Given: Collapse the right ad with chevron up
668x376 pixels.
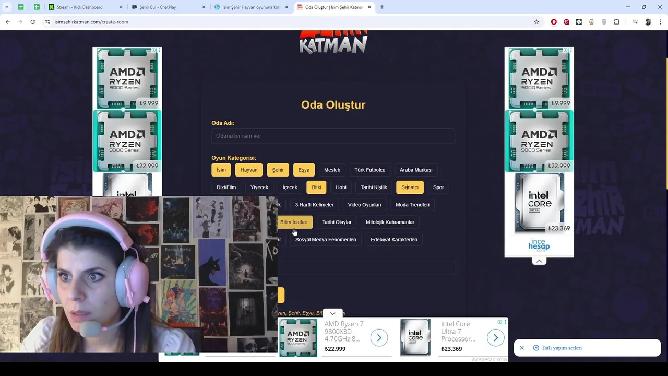Looking at the screenshot, I should point(539,261).
